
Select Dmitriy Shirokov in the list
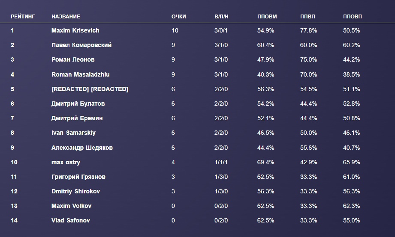click(75, 191)
